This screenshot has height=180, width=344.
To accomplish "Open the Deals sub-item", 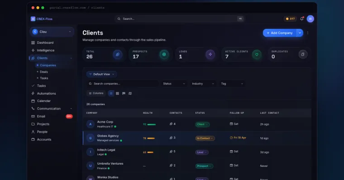I will click(43, 72).
